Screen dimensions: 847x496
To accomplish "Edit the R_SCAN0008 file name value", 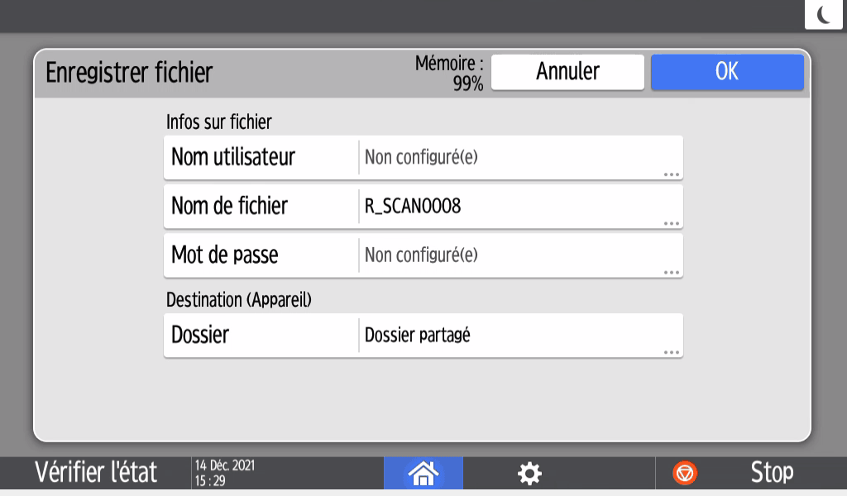I will pos(413,207).
